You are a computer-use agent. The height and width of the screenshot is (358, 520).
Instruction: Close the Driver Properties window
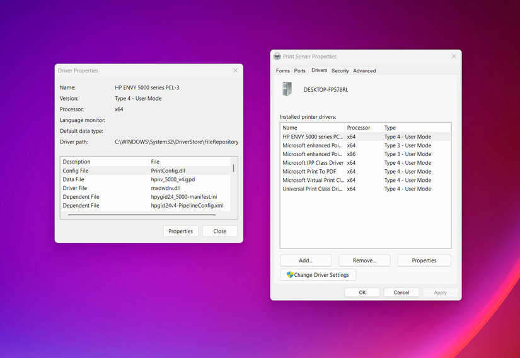coord(236,70)
